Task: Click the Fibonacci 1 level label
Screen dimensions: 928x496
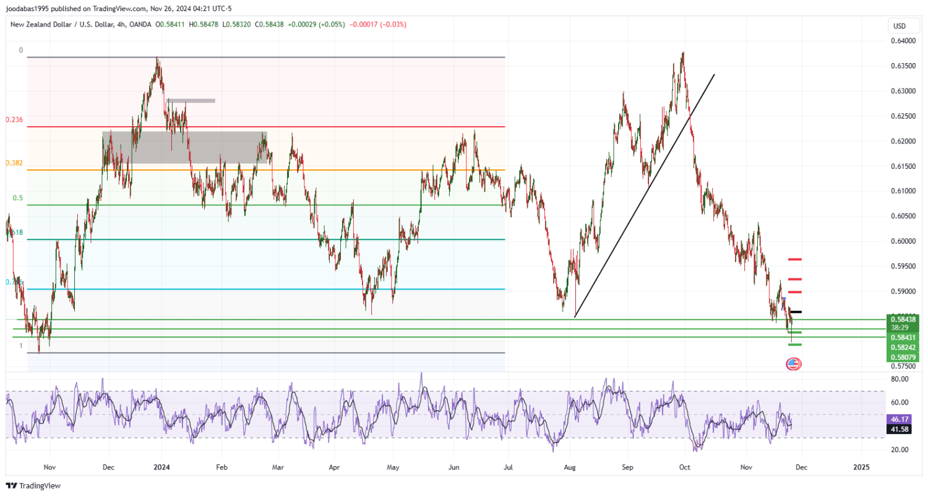Action: coord(20,346)
